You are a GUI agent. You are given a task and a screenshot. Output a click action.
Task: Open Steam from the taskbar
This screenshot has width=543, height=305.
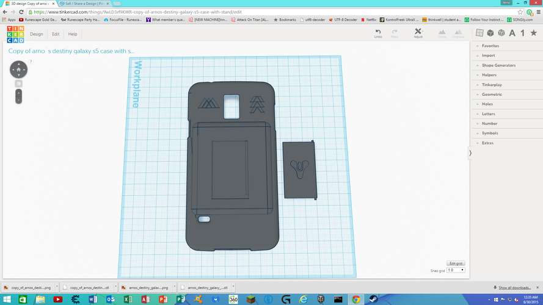coord(373,300)
